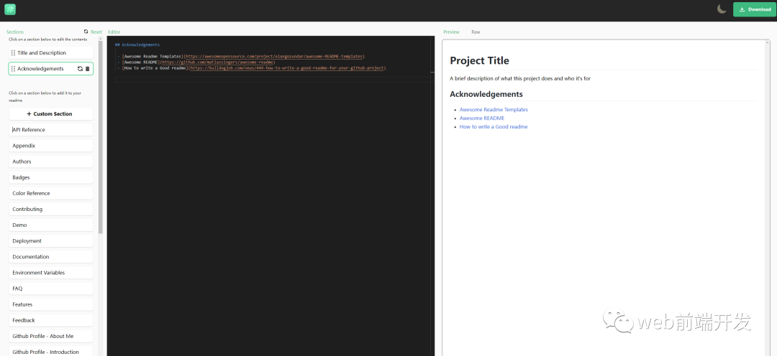Add the Features section
Screen dimensions: 777x356
tap(50, 304)
